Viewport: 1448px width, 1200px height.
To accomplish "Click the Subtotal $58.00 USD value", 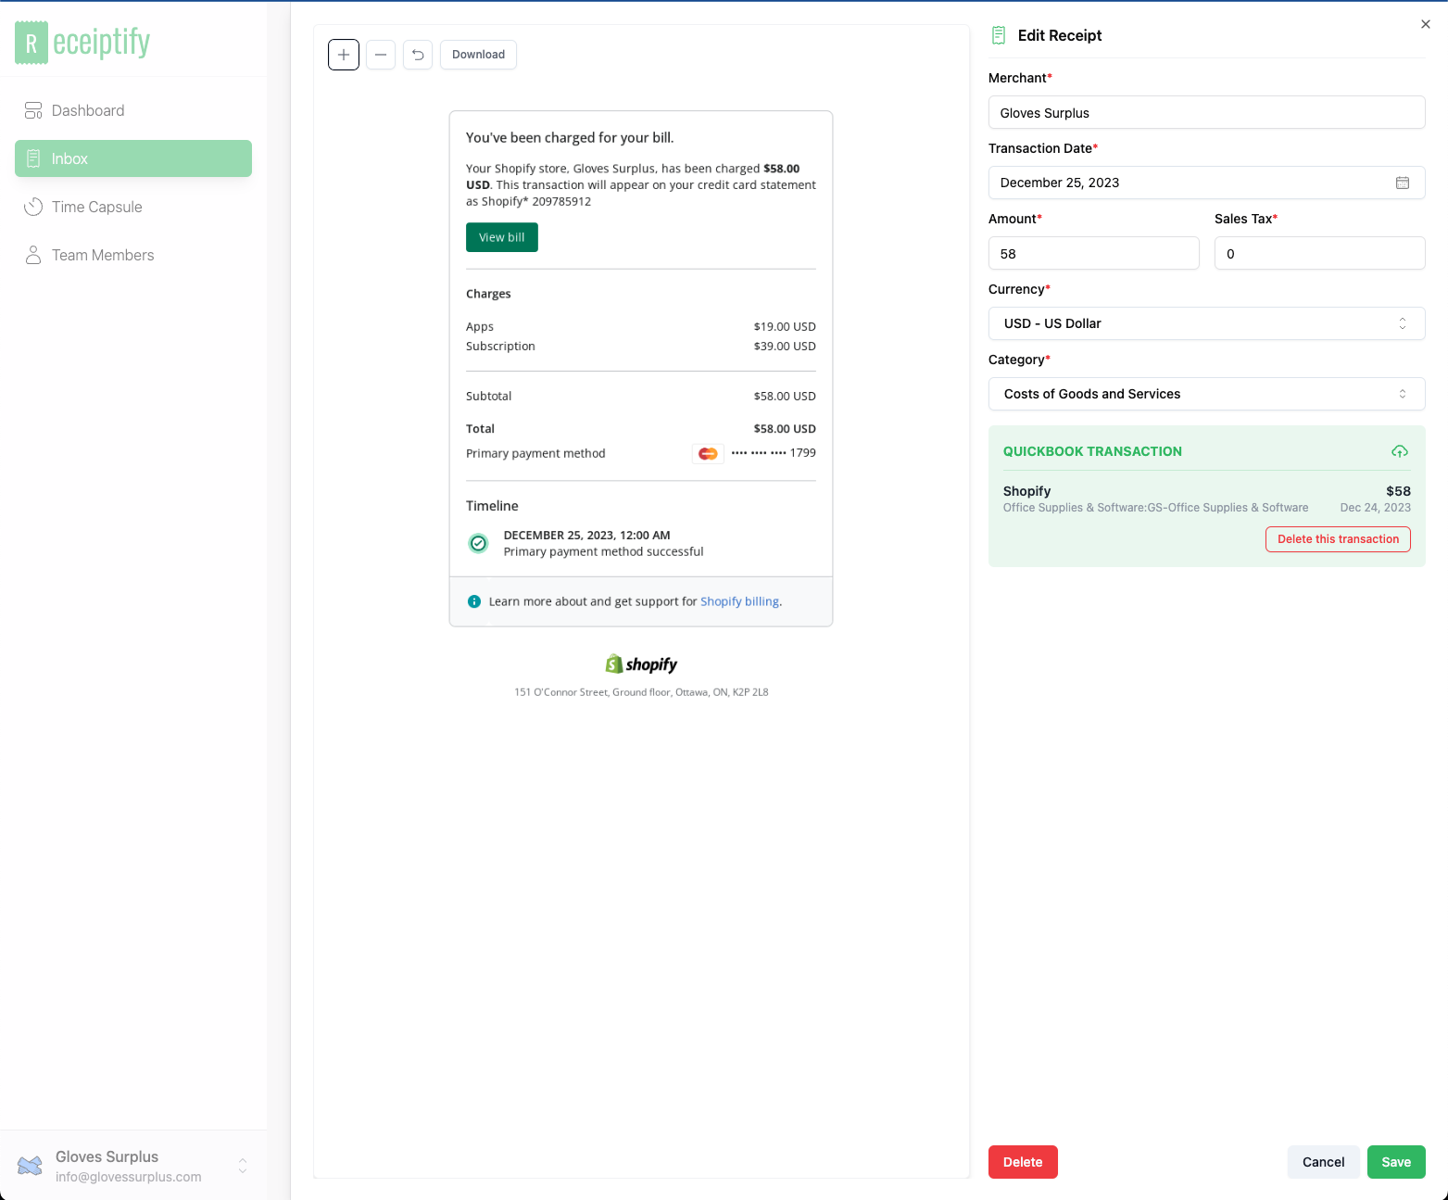I will (785, 396).
